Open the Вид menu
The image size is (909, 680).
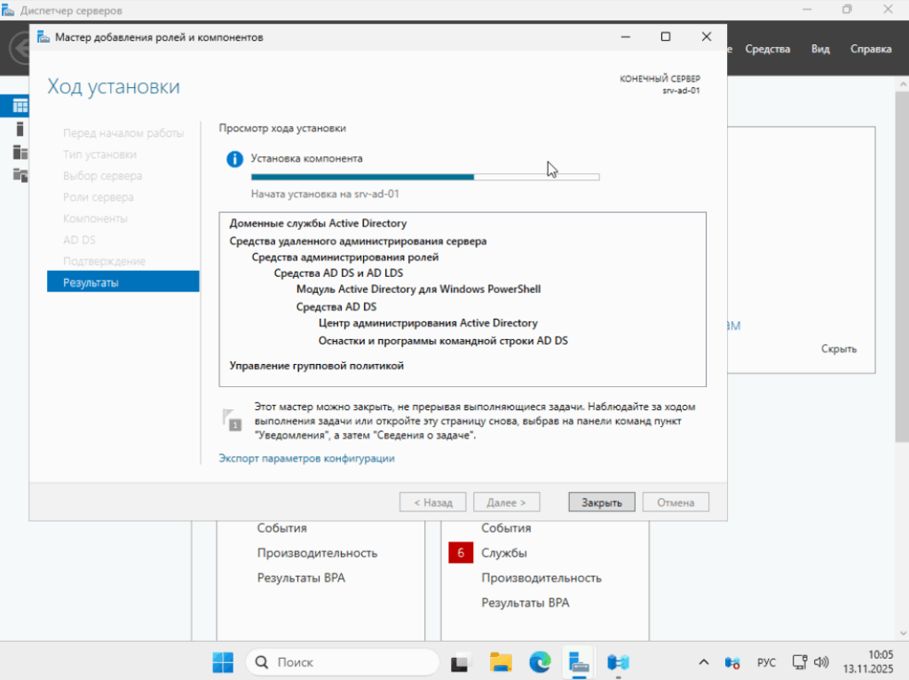pyautogui.click(x=819, y=50)
